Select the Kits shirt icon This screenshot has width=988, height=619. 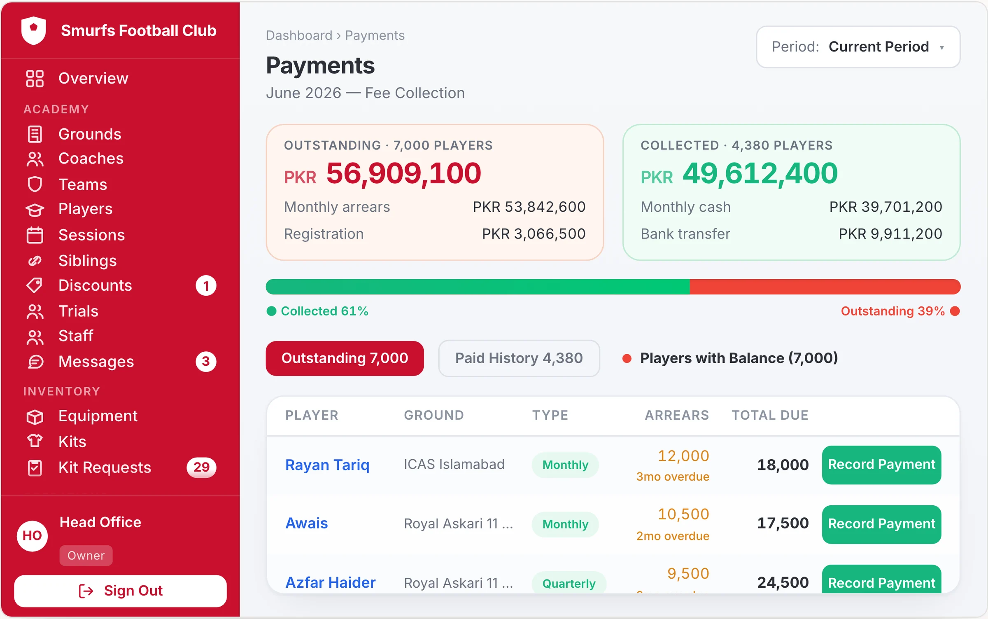[x=35, y=441]
